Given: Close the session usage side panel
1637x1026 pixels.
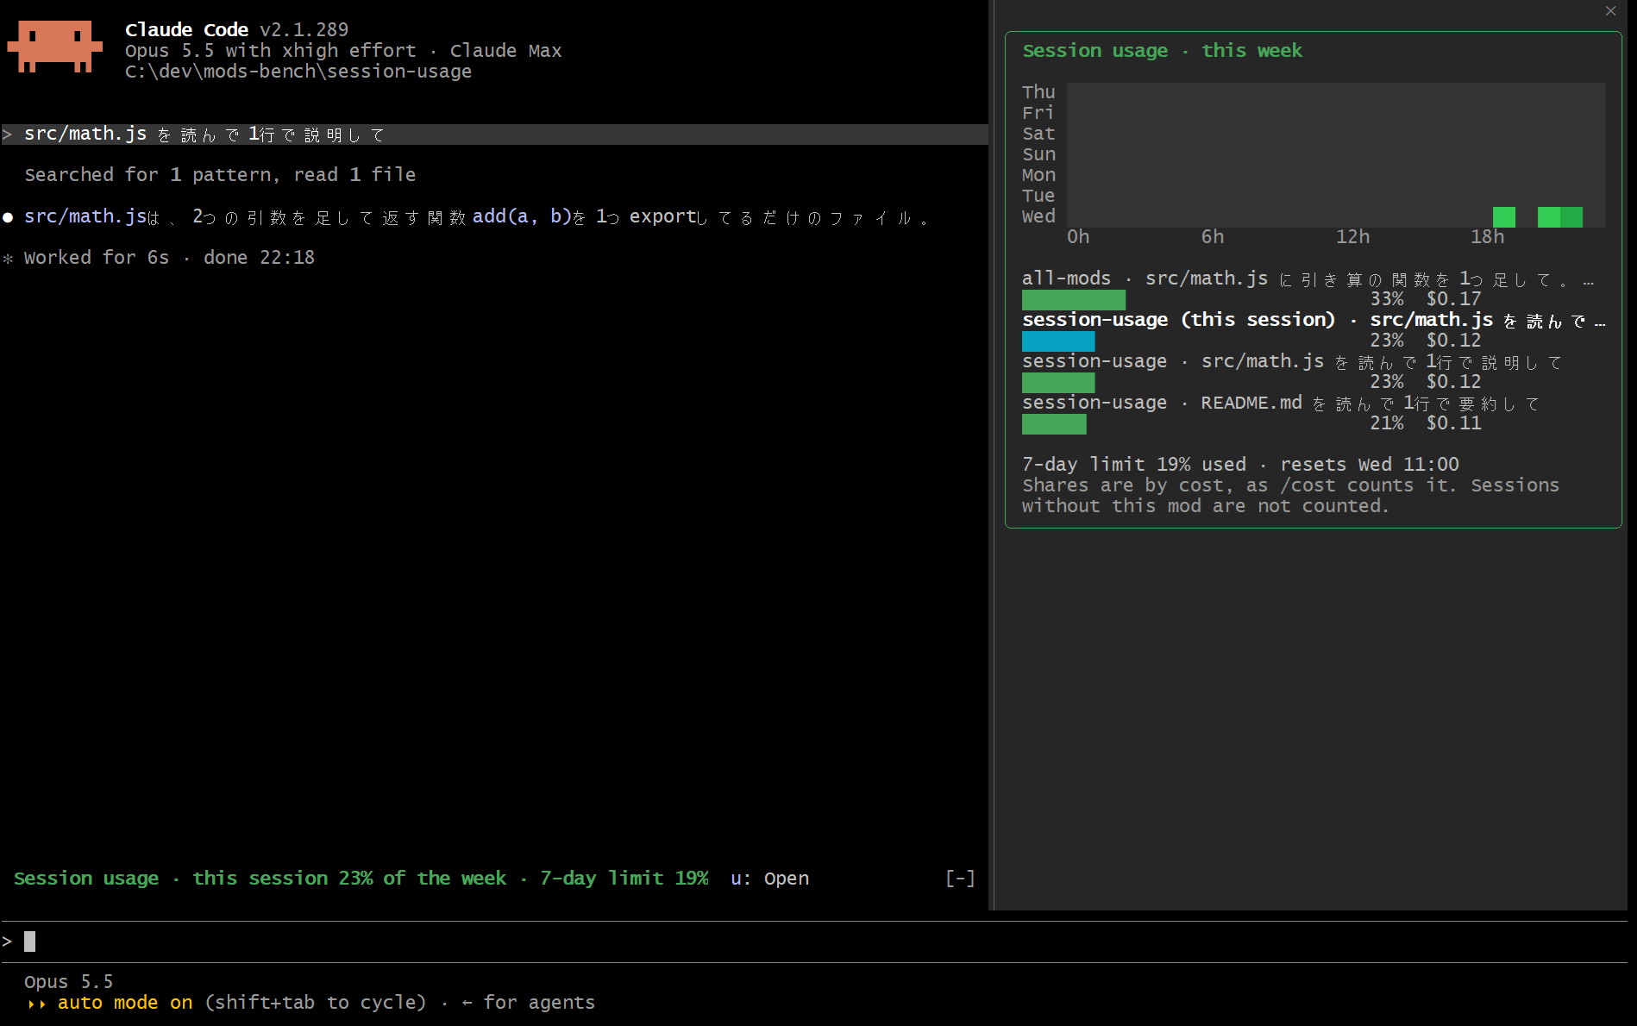Looking at the screenshot, I should pyautogui.click(x=1610, y=11).
